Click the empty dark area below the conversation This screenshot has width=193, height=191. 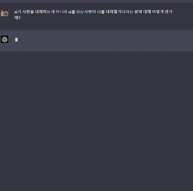coord(96,121)
